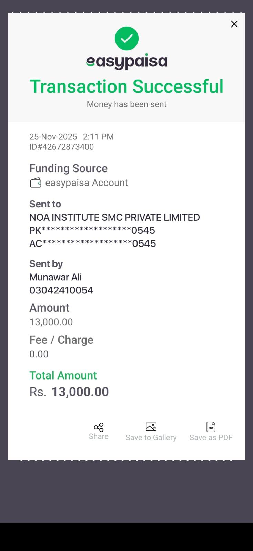
Task: Click the green success checkmark icon
Action: [126, 38]
